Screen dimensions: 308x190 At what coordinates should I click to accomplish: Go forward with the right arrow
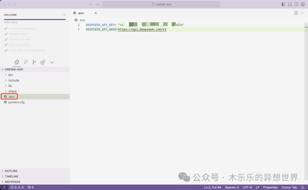click(97, 4)
